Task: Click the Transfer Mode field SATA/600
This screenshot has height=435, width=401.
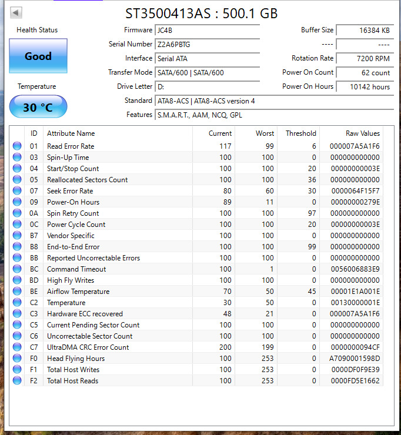Action: click(x=208, y=73)
